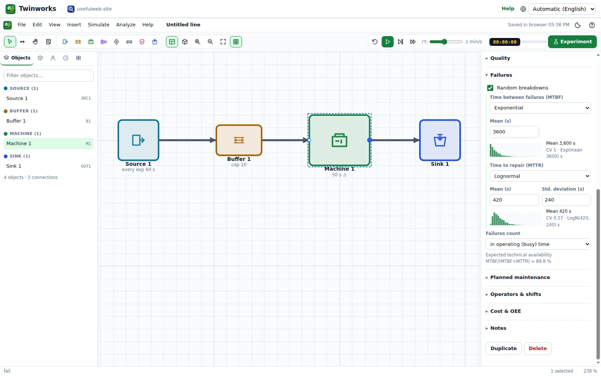Click the MTBF Mean input field
This screenshot has width=601, height=376.
point(514,132)
